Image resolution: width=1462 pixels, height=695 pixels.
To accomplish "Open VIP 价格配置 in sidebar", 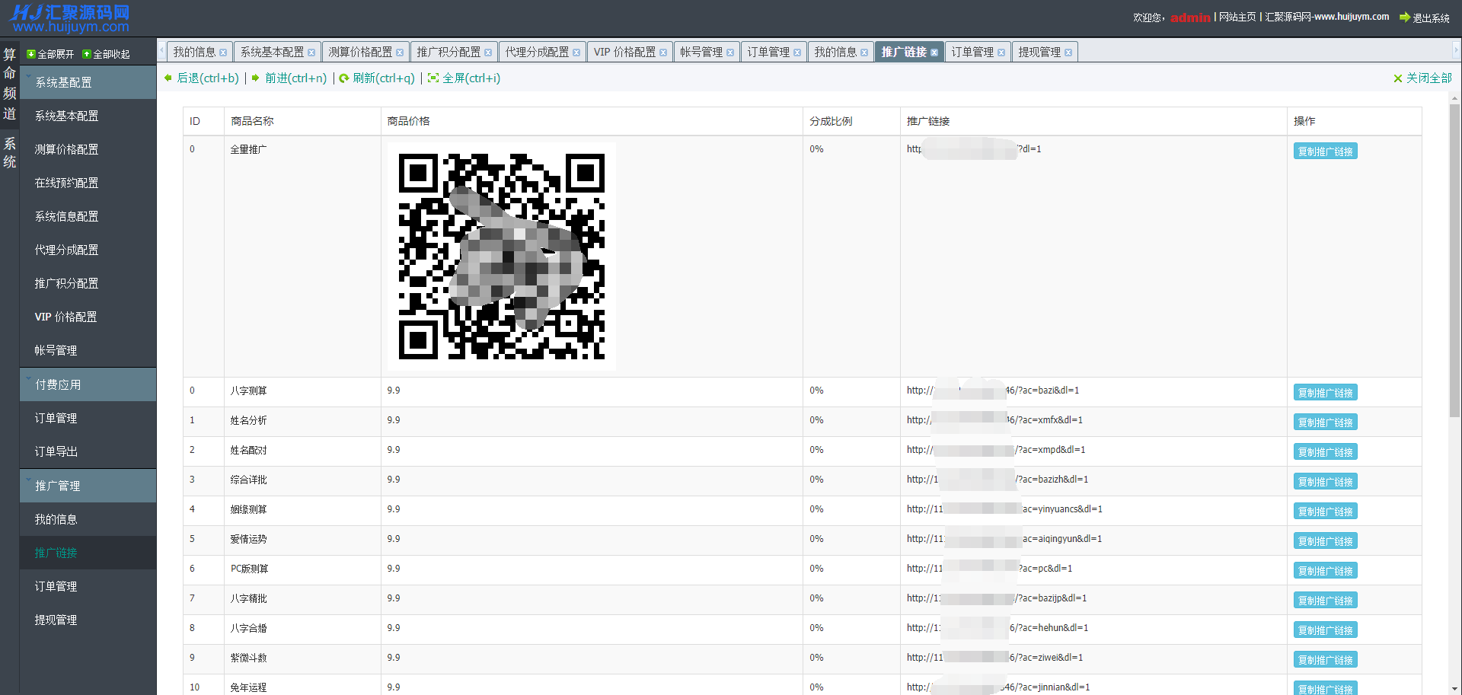I will click(88, 317).
